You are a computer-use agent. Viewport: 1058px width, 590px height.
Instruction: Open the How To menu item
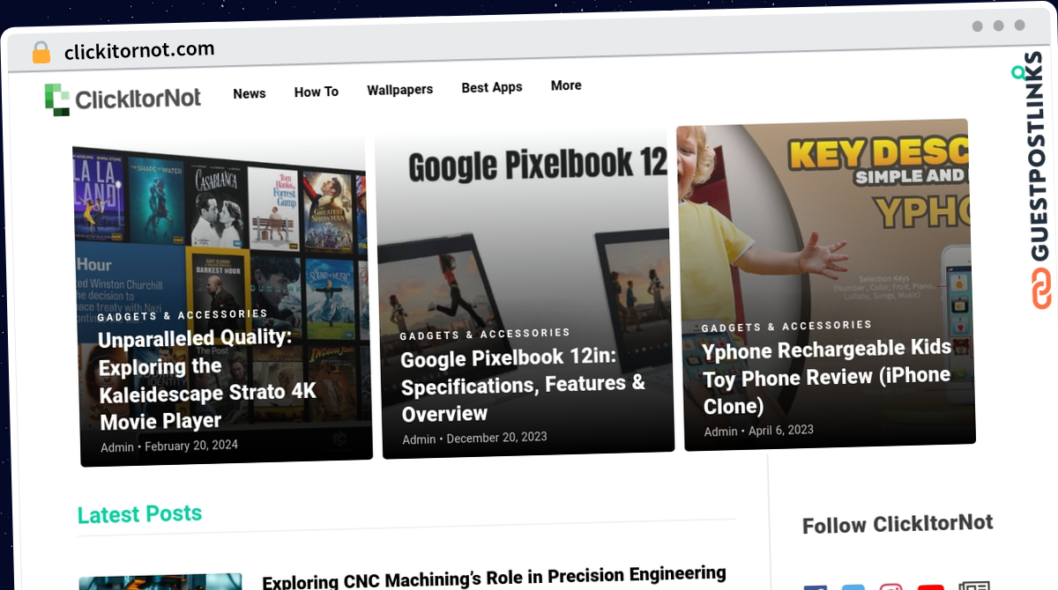[x=317, y=92]
